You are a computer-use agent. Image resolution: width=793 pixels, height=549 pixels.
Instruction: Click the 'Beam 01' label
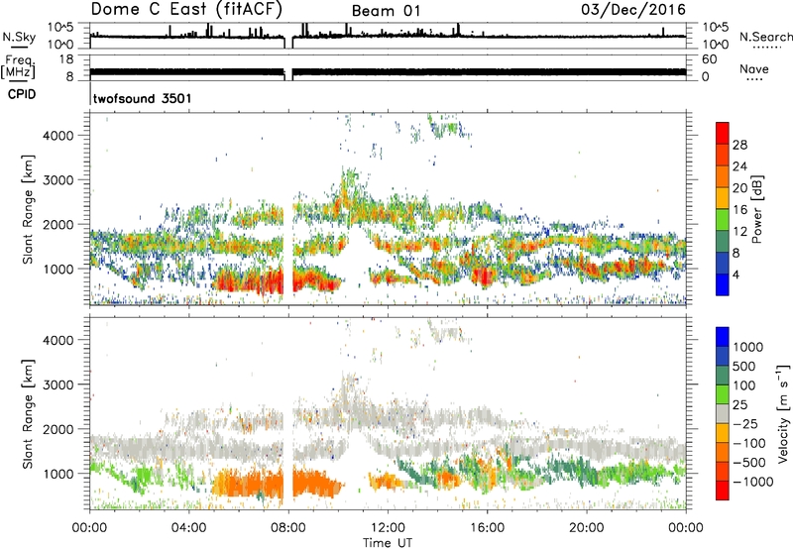point(386,11)
